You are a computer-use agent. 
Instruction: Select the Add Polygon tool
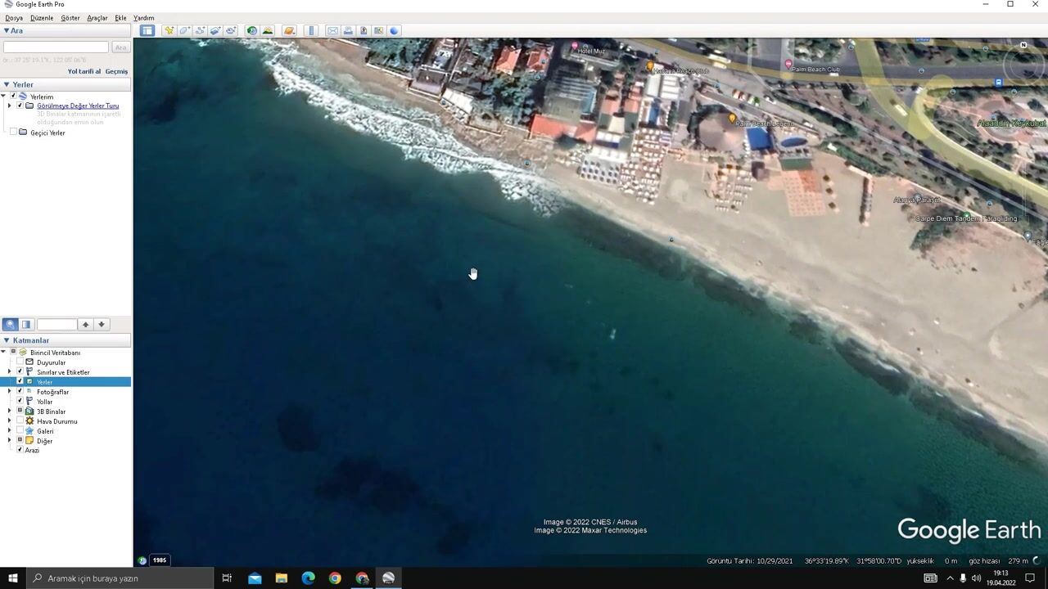(x=184, y=31)
